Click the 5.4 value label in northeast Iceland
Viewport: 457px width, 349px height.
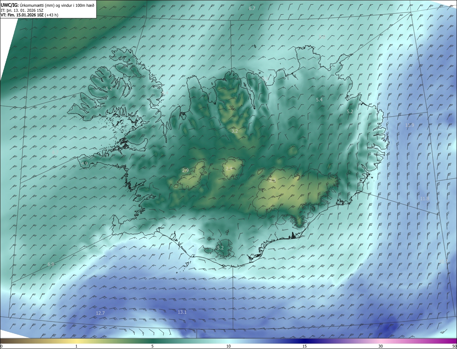(319, 100)
